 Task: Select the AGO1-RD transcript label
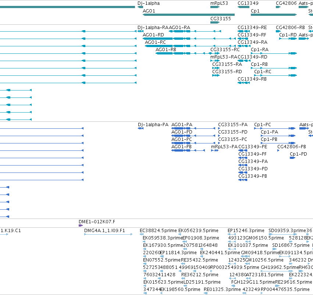click(153, 35)
